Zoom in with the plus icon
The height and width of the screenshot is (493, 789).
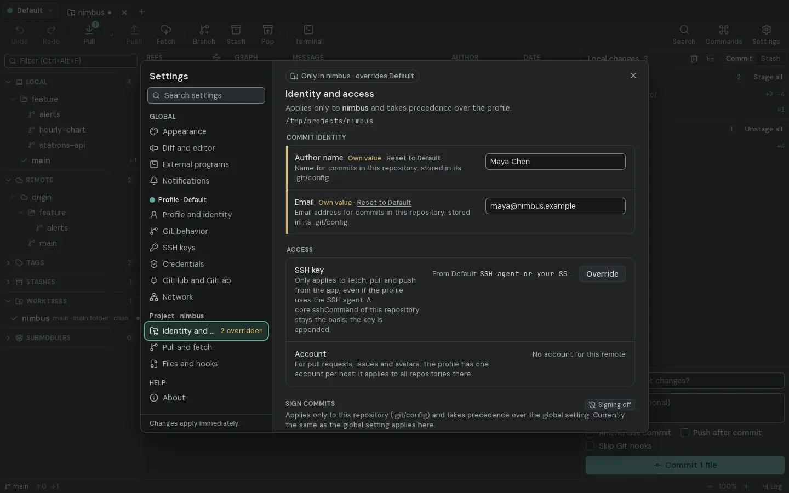coord(746,486)
